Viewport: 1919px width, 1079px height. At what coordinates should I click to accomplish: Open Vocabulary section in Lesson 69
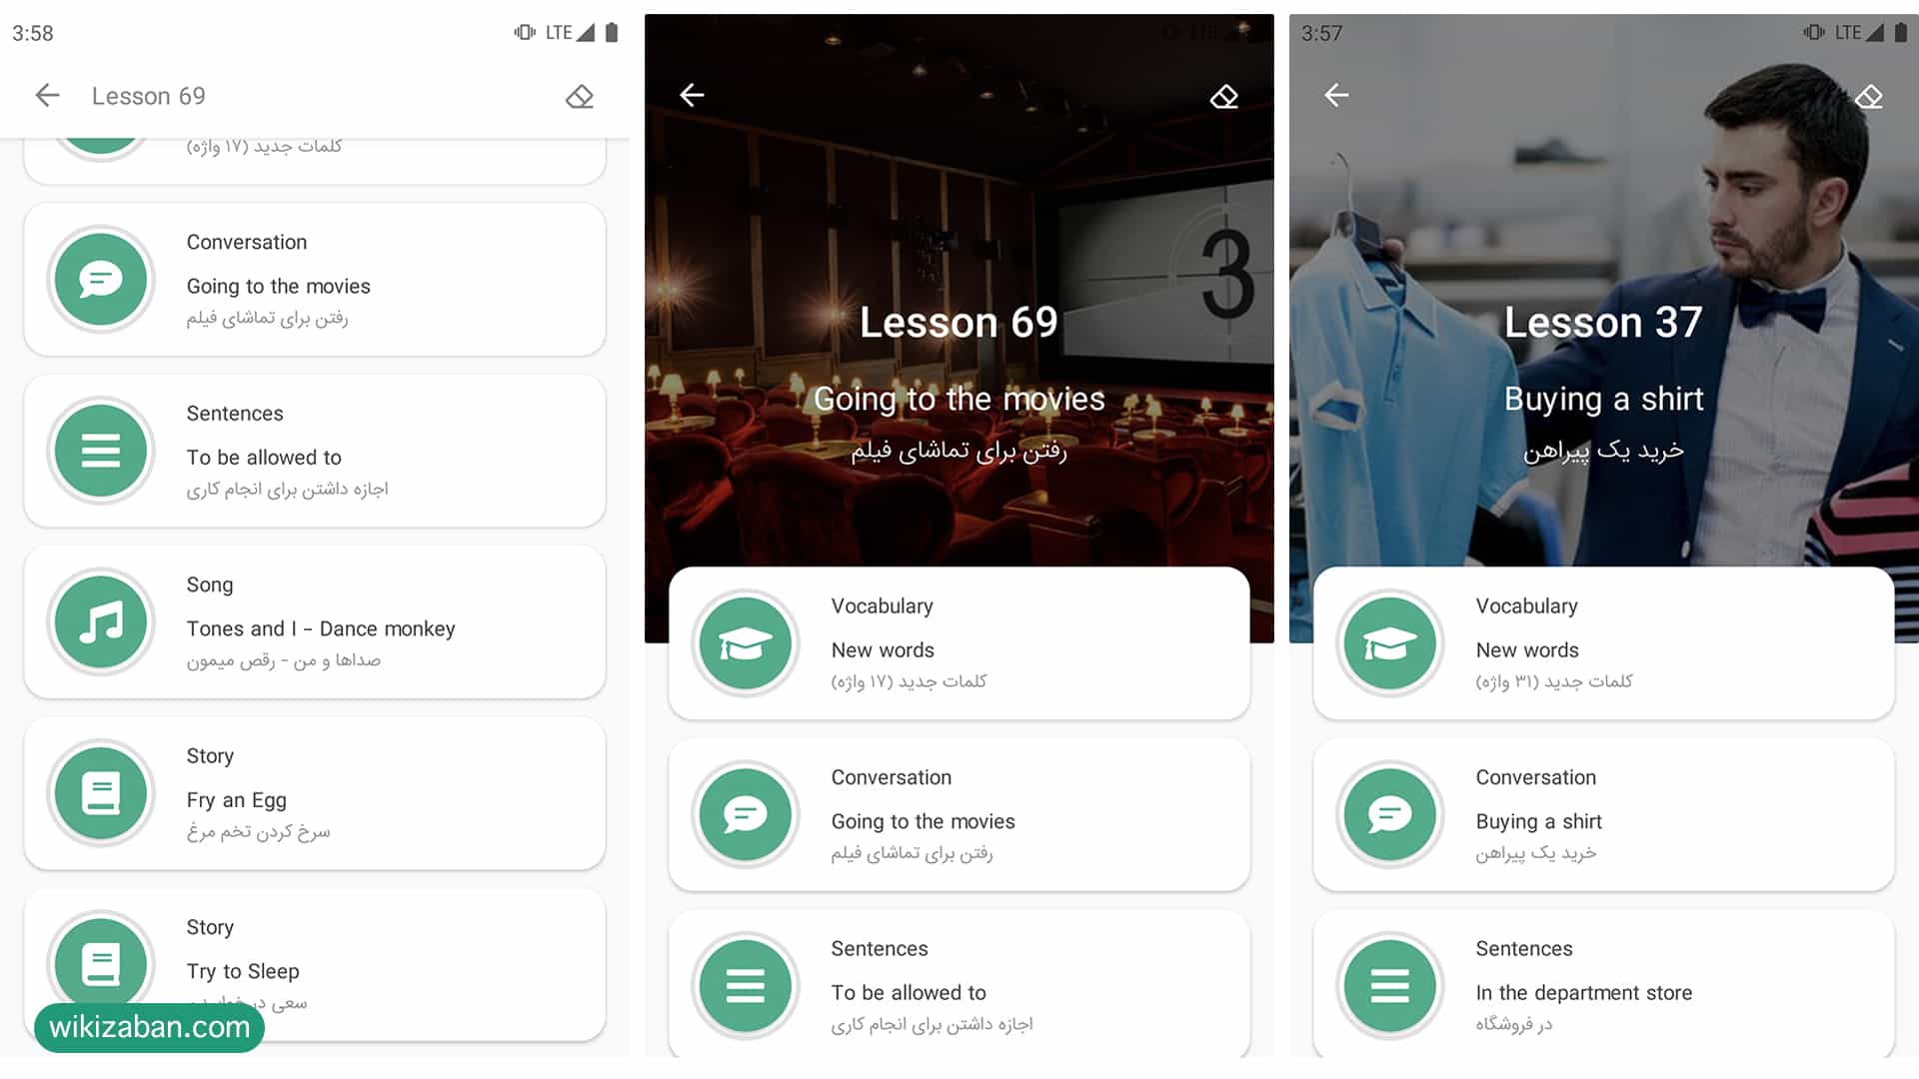click(x=959, y=643)
